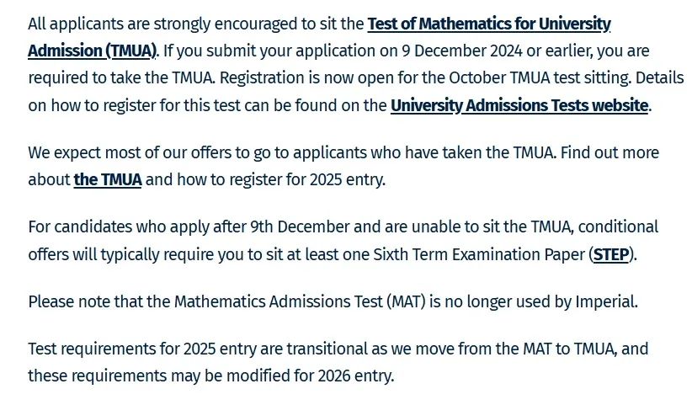Click the Admission (TMUA) link text

[x=92, y=51]
